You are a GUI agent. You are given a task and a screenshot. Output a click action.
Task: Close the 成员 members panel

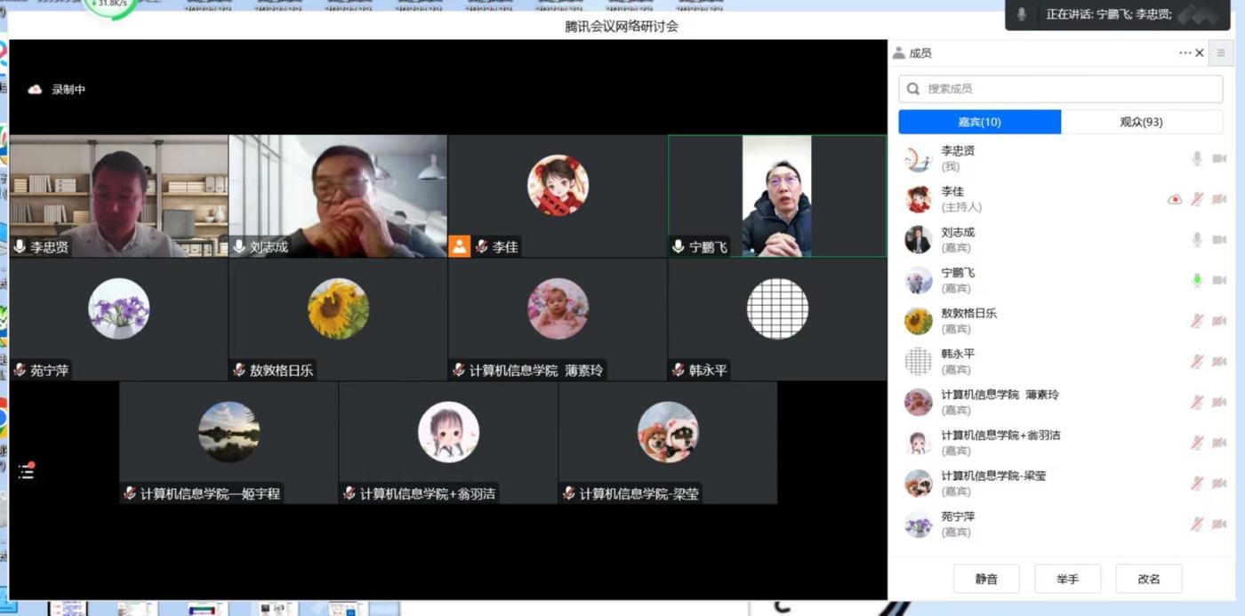point(1200,53)
